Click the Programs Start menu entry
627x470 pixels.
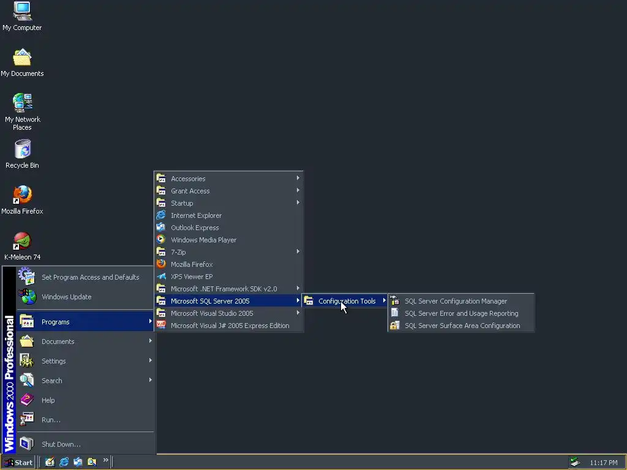85,322
